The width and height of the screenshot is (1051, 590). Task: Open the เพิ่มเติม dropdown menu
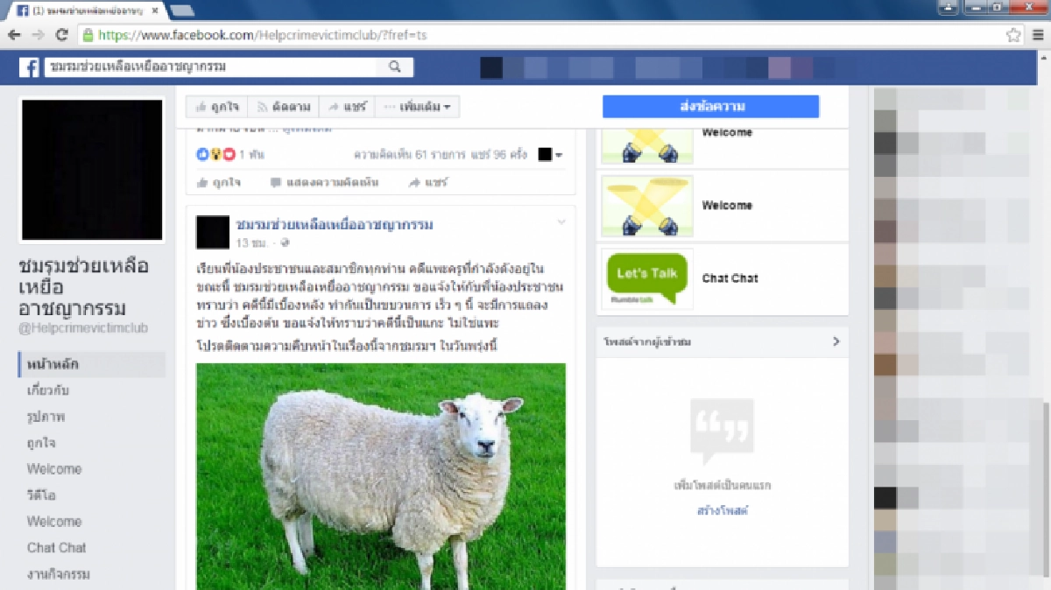point(417,107)
